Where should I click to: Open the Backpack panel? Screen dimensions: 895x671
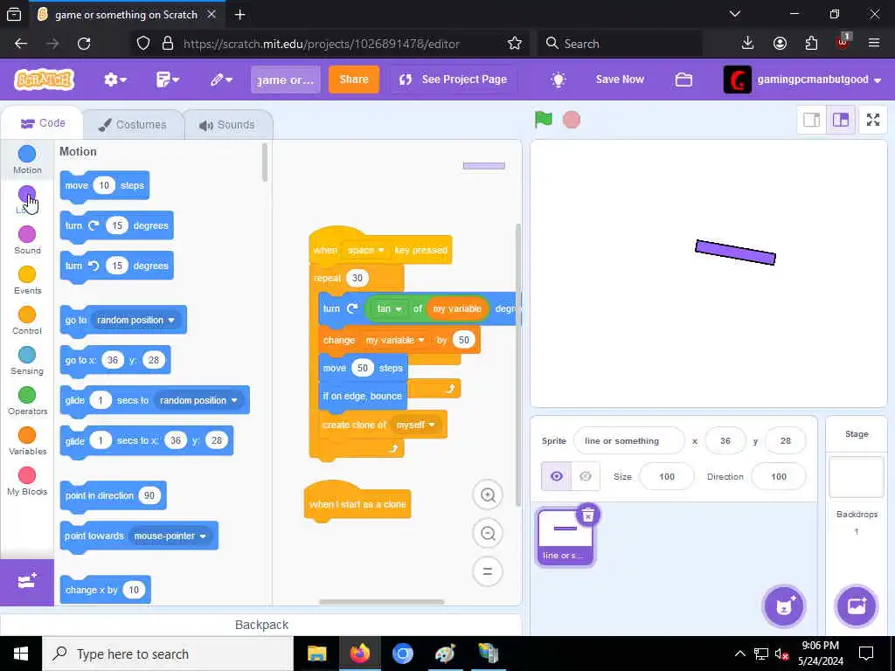pyautogui.click(x=261, y=625)
